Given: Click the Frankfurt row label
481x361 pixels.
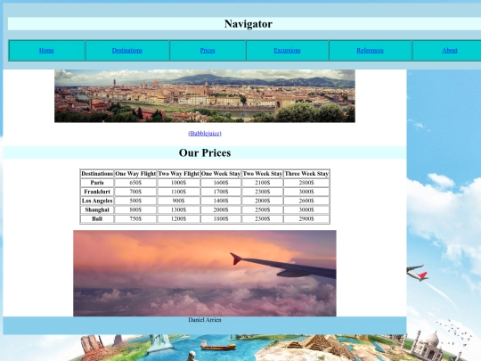Looking at the screenshot, I should tap(97, 192).
